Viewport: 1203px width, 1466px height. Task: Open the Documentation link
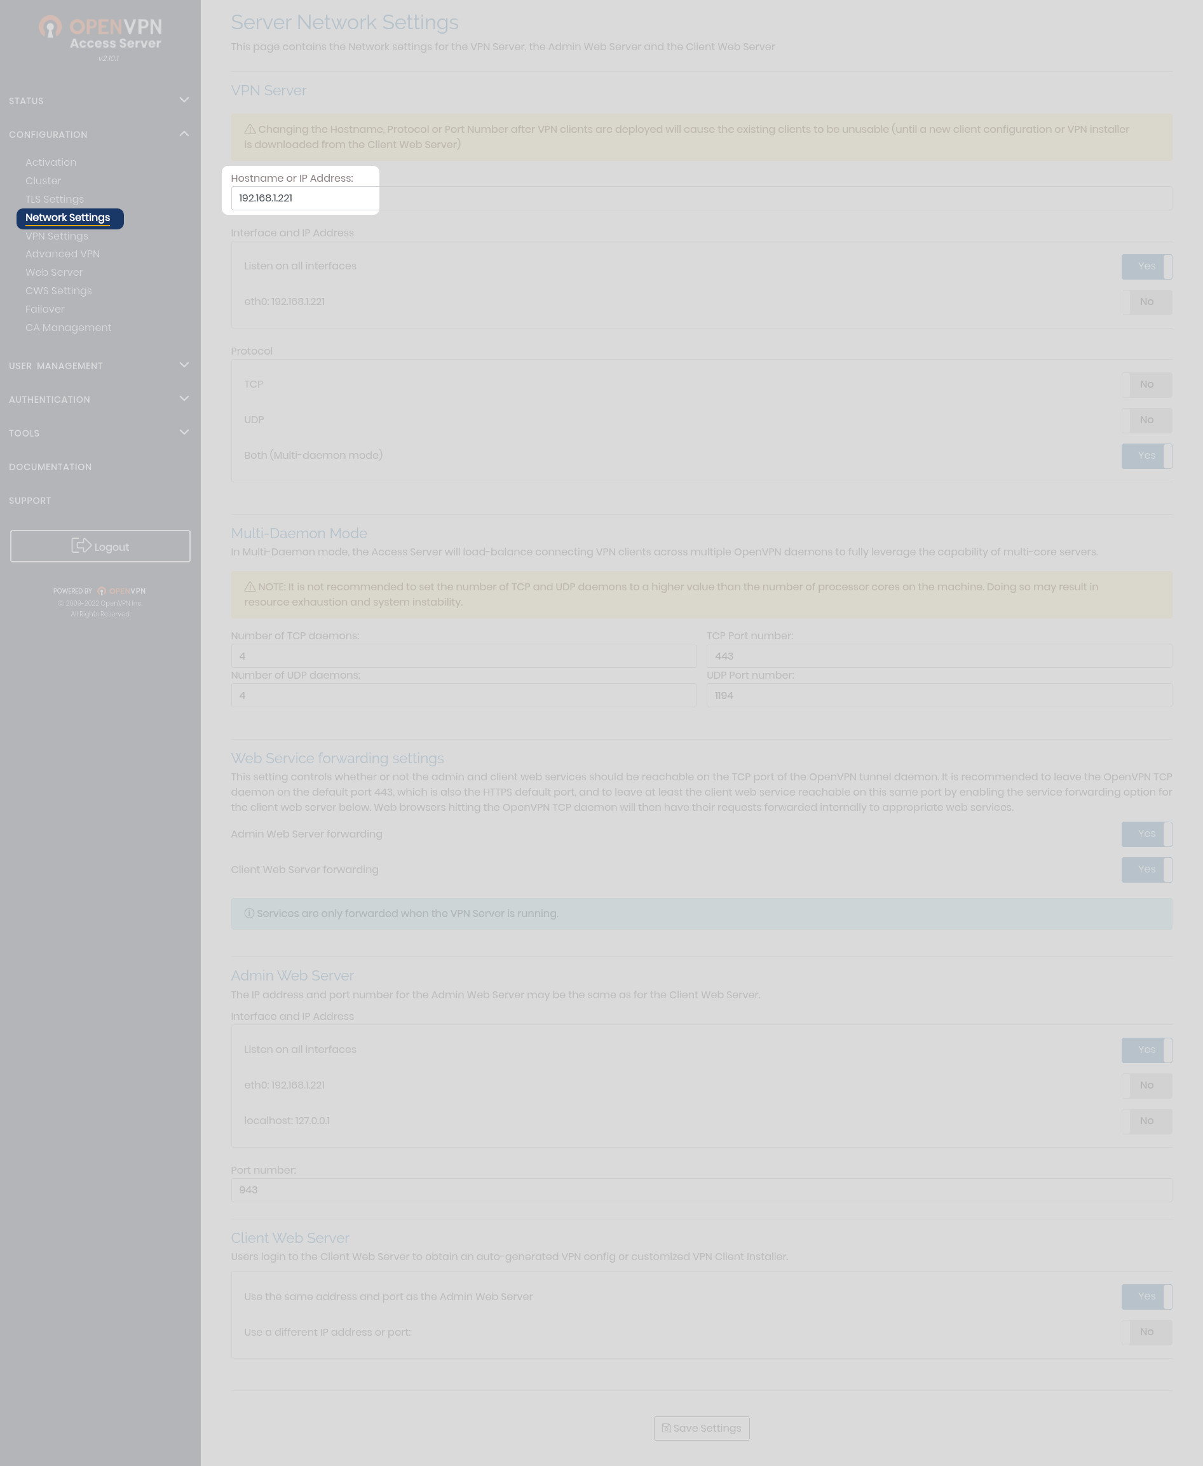point(50,467)
